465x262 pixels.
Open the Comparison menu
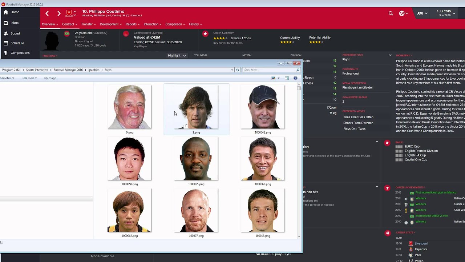tap(175, 24)
